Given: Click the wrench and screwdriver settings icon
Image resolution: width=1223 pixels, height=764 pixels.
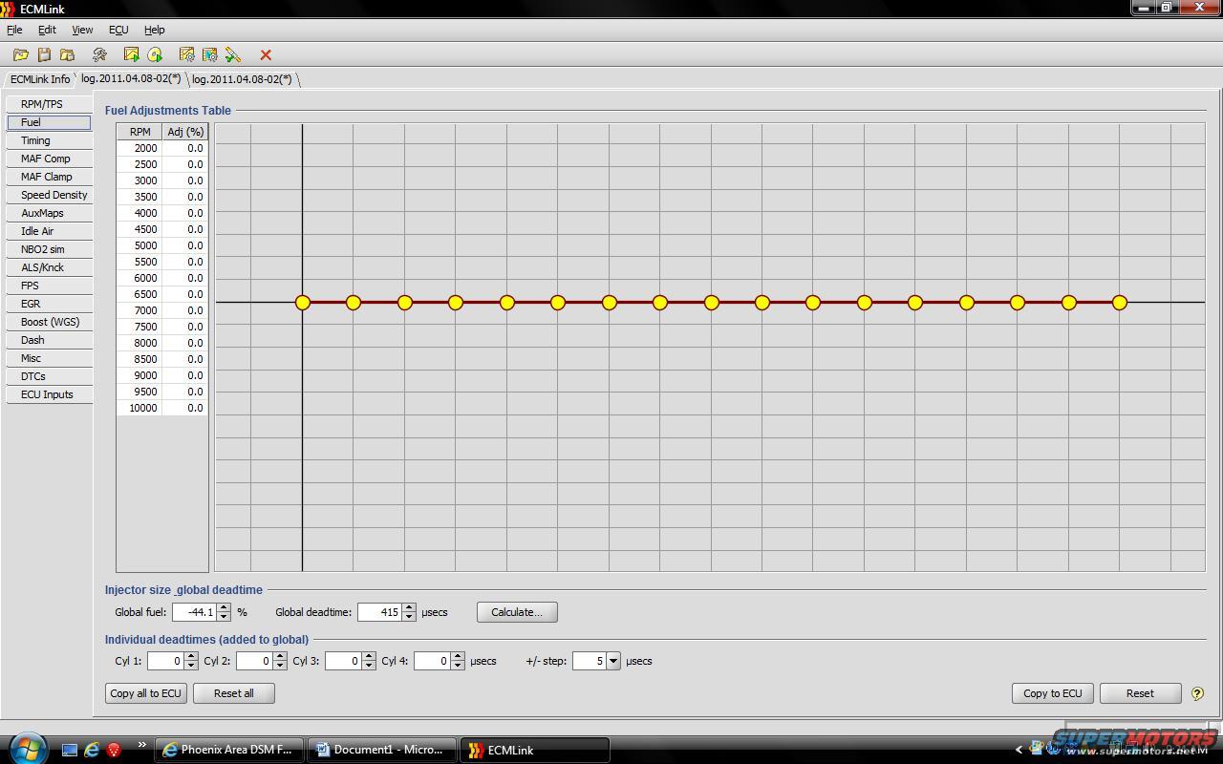Looking at the screenshot, I should tap(99, 55).
